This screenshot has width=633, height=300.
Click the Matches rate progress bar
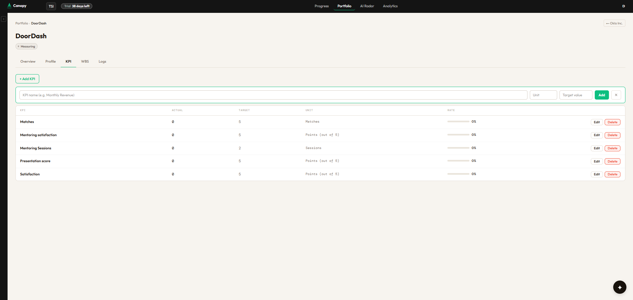[x=458, y=122]
